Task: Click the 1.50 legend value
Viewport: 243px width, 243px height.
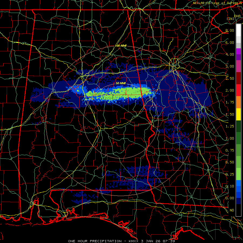Action: tap(230, 114)
